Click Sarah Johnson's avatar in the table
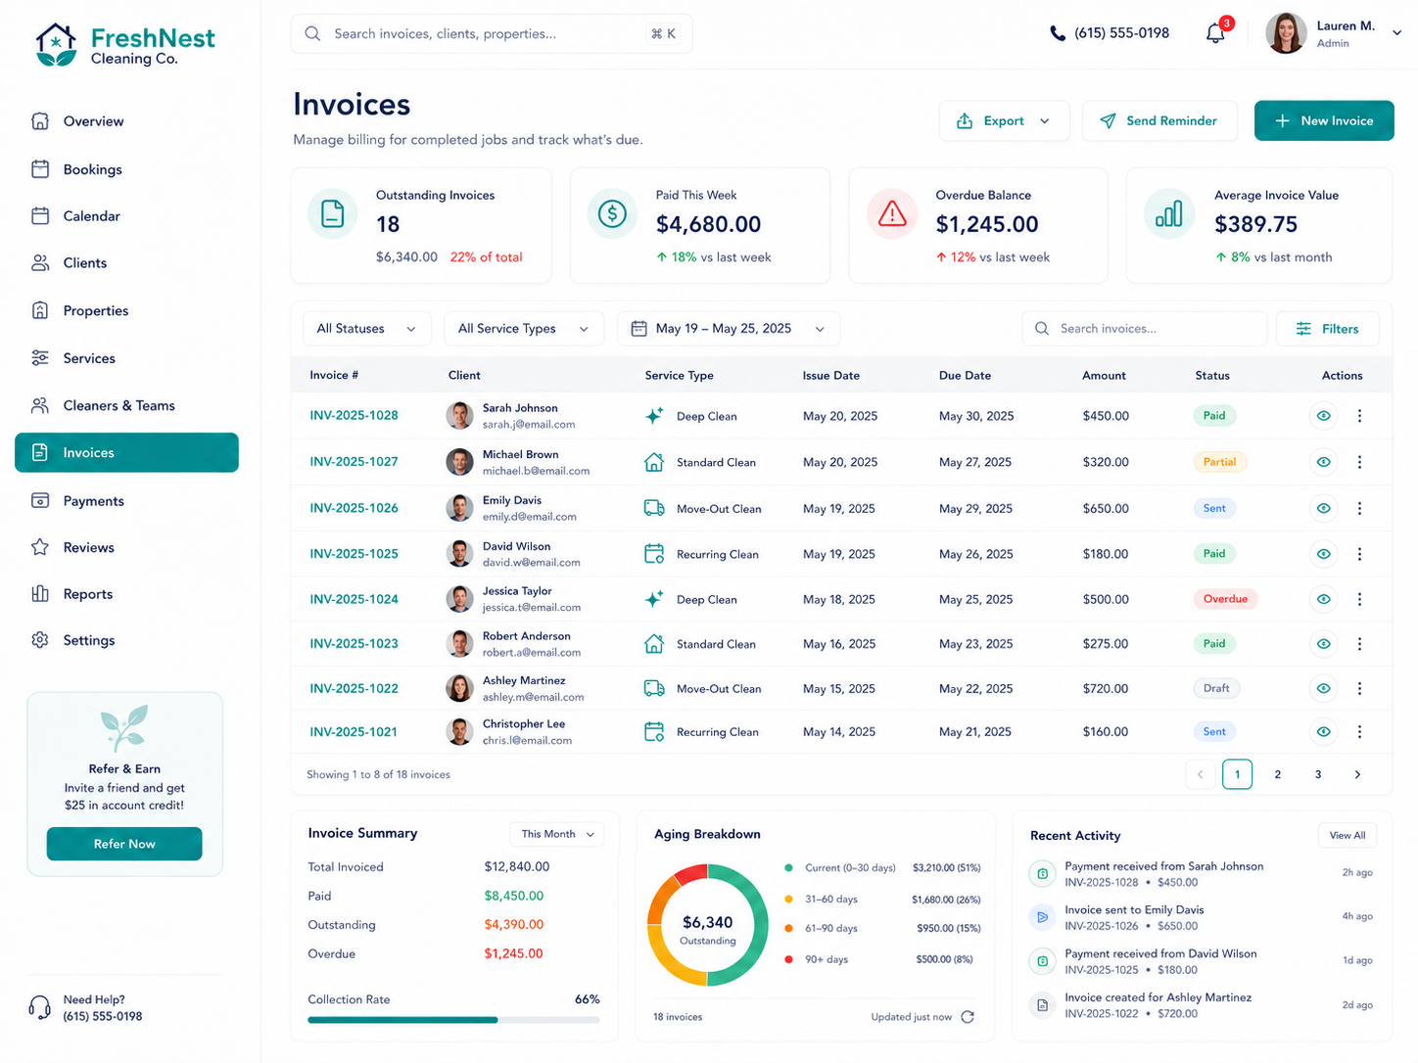 [x=459, y=416]
